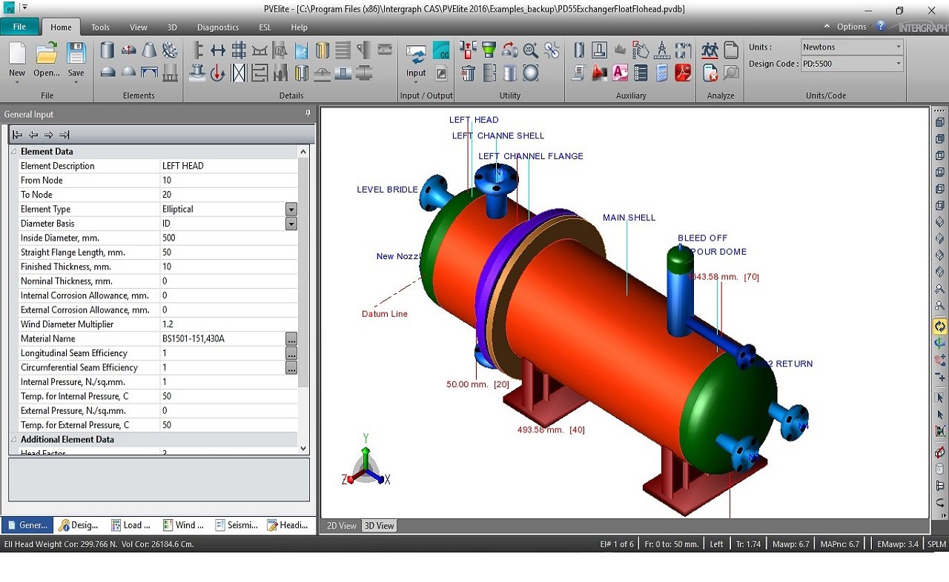Delete the selected element with trash icon
The height and width of the screenshot is (582, 949).
[468, 73]
